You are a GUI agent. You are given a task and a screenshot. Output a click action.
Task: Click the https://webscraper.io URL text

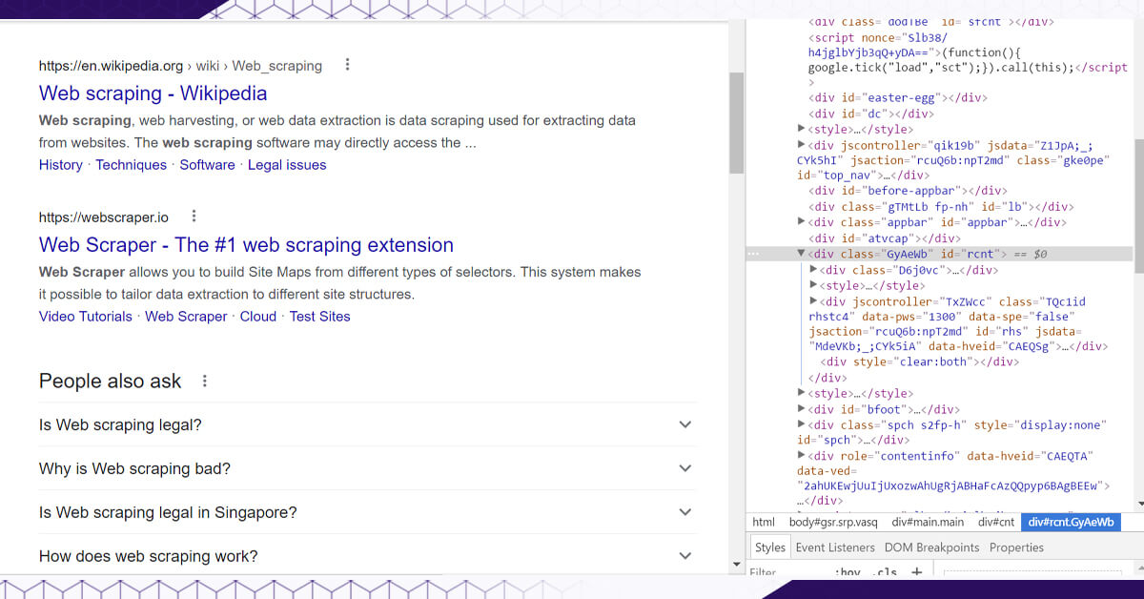click(x=104, y=217)
